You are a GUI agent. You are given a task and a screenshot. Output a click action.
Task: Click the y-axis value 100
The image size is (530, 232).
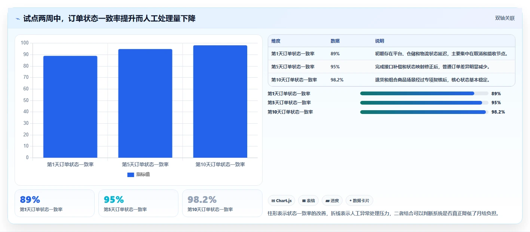[x=25, y=43]
